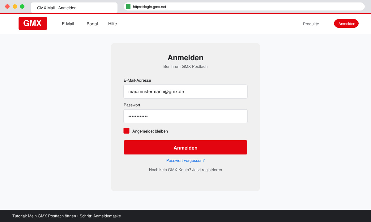Click the red close window button
Viewport: 371px width, 222px height.
click(7, 6)
